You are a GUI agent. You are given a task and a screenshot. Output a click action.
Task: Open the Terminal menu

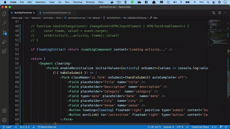[x=78, y=2]
